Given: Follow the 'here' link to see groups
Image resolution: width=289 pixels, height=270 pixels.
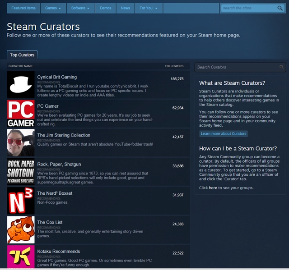Looking at the screenshot, I should 213,188.
